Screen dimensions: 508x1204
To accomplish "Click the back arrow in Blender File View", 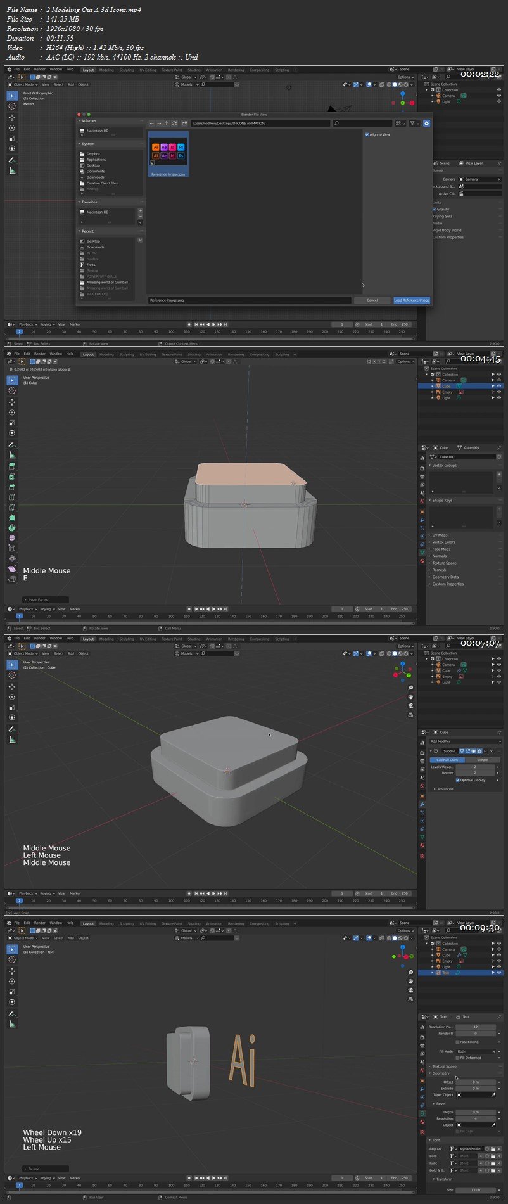I will tap(151, 124).
